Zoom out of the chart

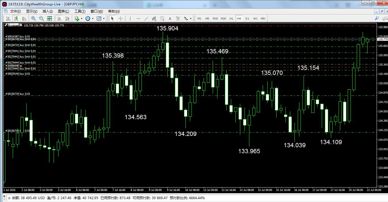pos(41,18)
